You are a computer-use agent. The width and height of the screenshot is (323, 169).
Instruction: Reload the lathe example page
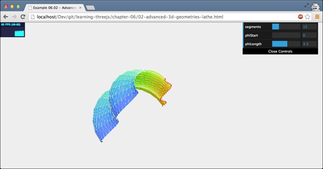click(x=23, y=17)
